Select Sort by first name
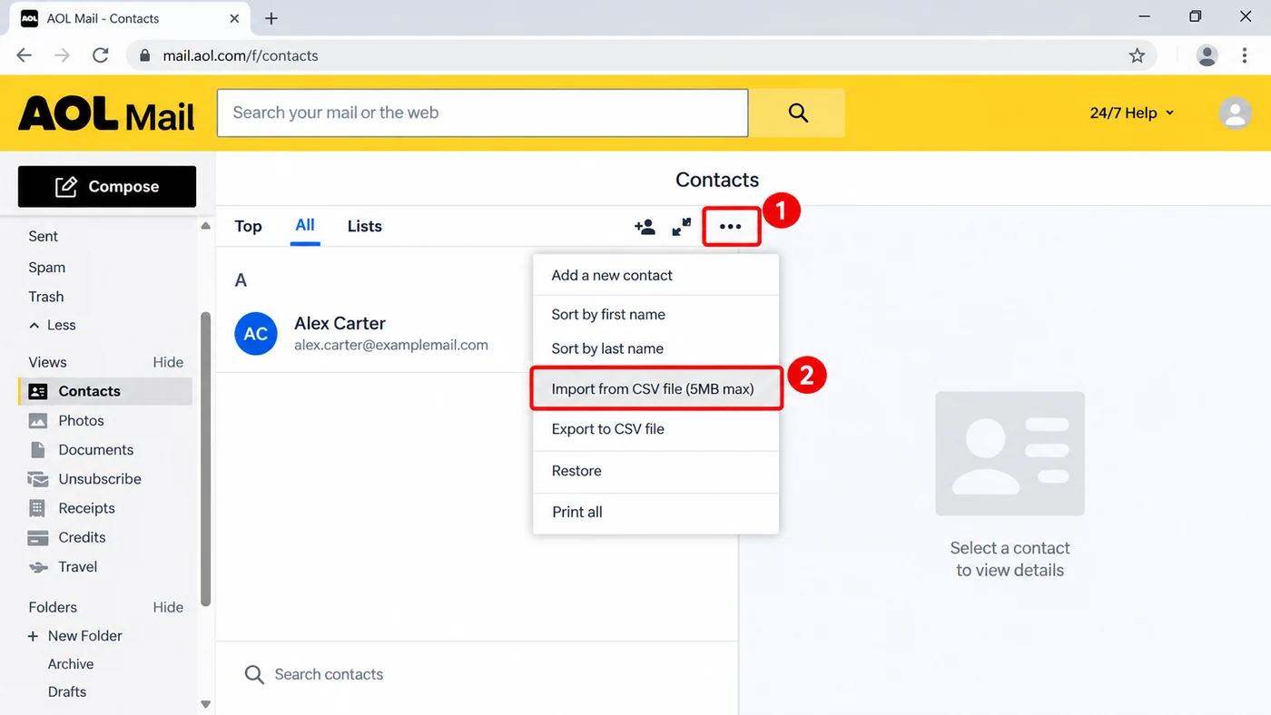 [655, 315]
